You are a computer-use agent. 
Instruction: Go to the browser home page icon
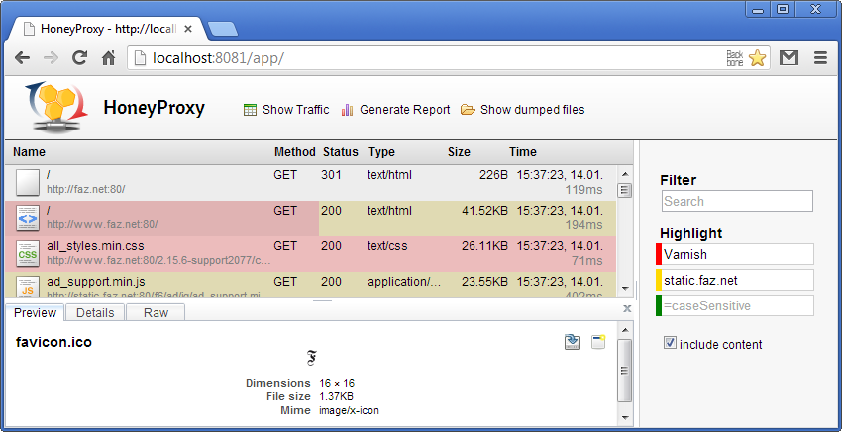click(x=109, y=58)
